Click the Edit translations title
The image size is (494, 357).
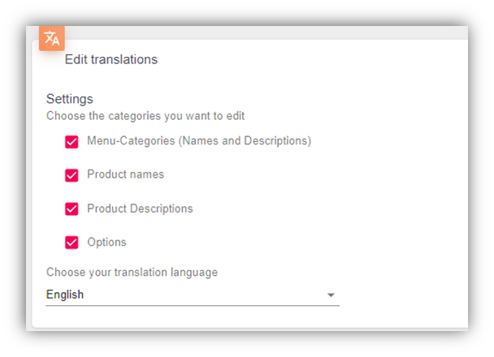(110, 59)
